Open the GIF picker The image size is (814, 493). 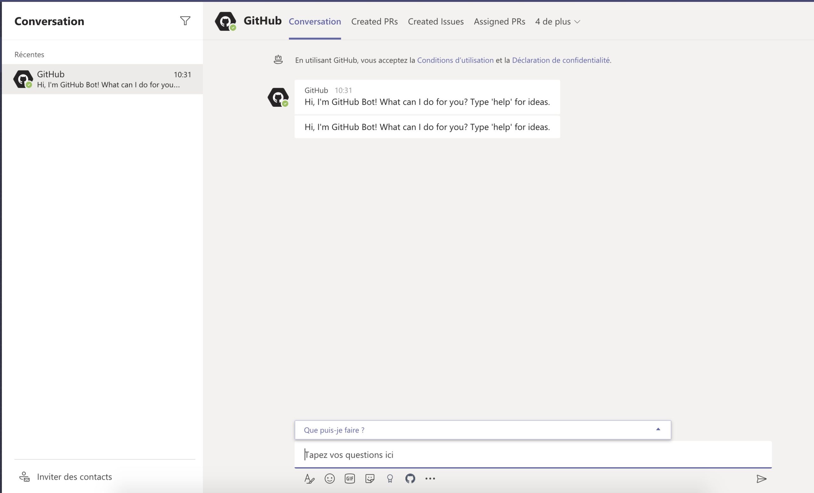(349, 478)
